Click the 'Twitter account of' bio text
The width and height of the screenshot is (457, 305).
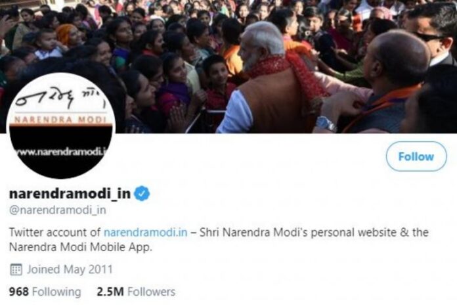pyautogui.click(x=54, y=232)
